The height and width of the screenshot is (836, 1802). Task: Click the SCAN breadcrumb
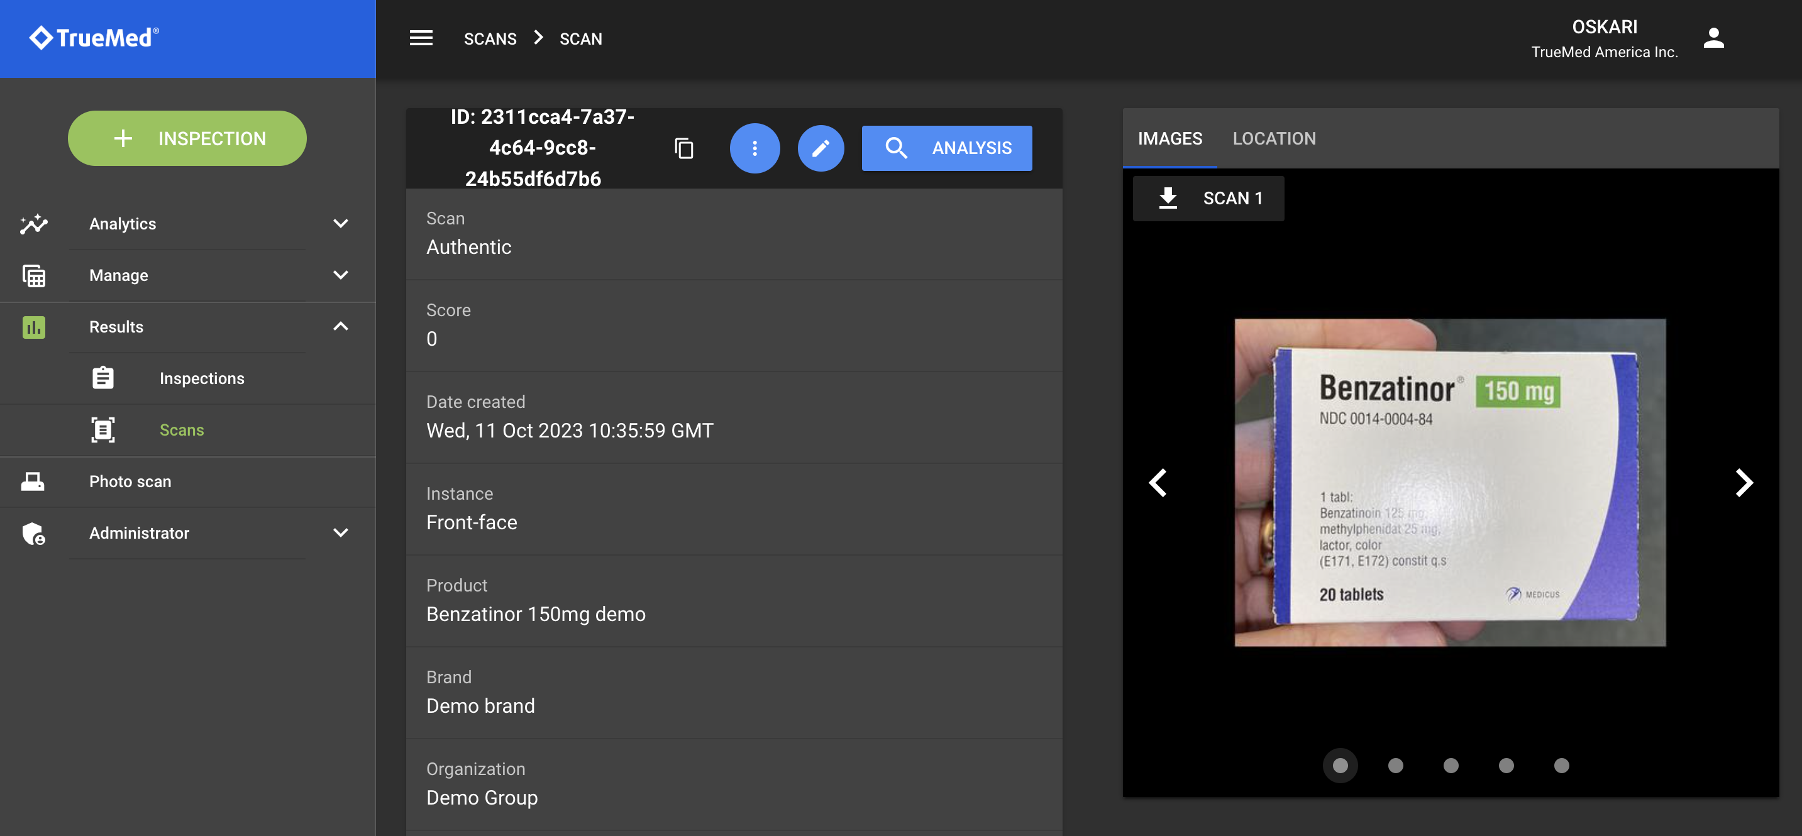(580, 39)
